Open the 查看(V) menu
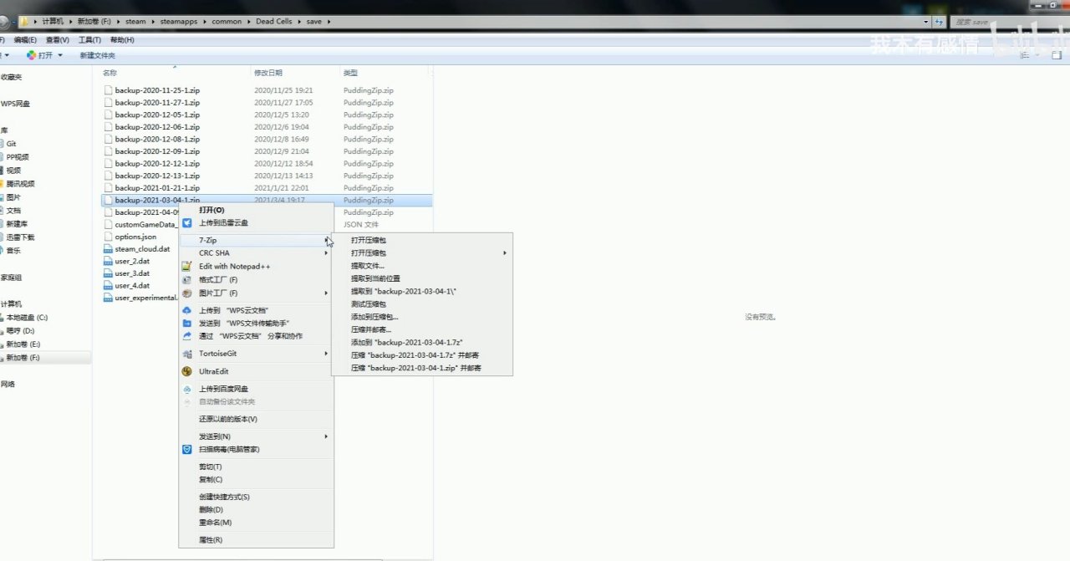Image resolution: width=1070 pixels, height=561 pixels. click(58, 40)
